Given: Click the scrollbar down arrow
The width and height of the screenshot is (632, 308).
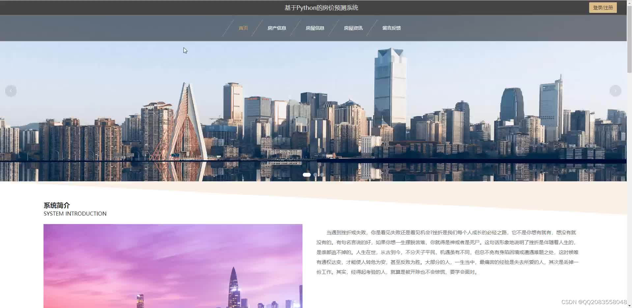Looking at the screenshot, I should [629, 306].
